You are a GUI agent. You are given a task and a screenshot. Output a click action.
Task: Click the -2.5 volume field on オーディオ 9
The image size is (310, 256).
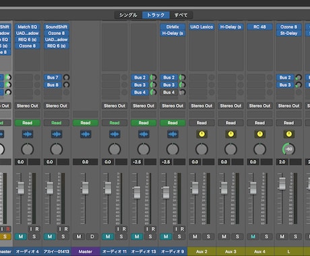[166, 162]
